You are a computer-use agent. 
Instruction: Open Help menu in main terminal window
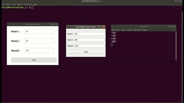pyautogui.click(x=35, y=4)
